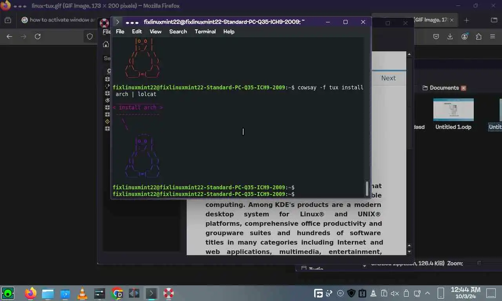
Task: Open the blue software center taskbar icon
Action: (x=65, y=293)
